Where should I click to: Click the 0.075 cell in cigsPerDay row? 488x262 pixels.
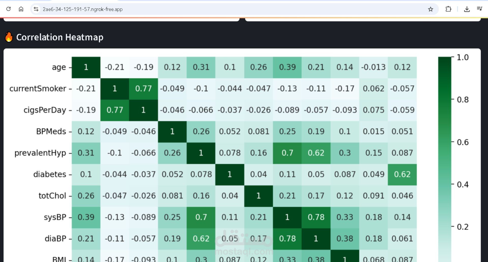[373, 110]
